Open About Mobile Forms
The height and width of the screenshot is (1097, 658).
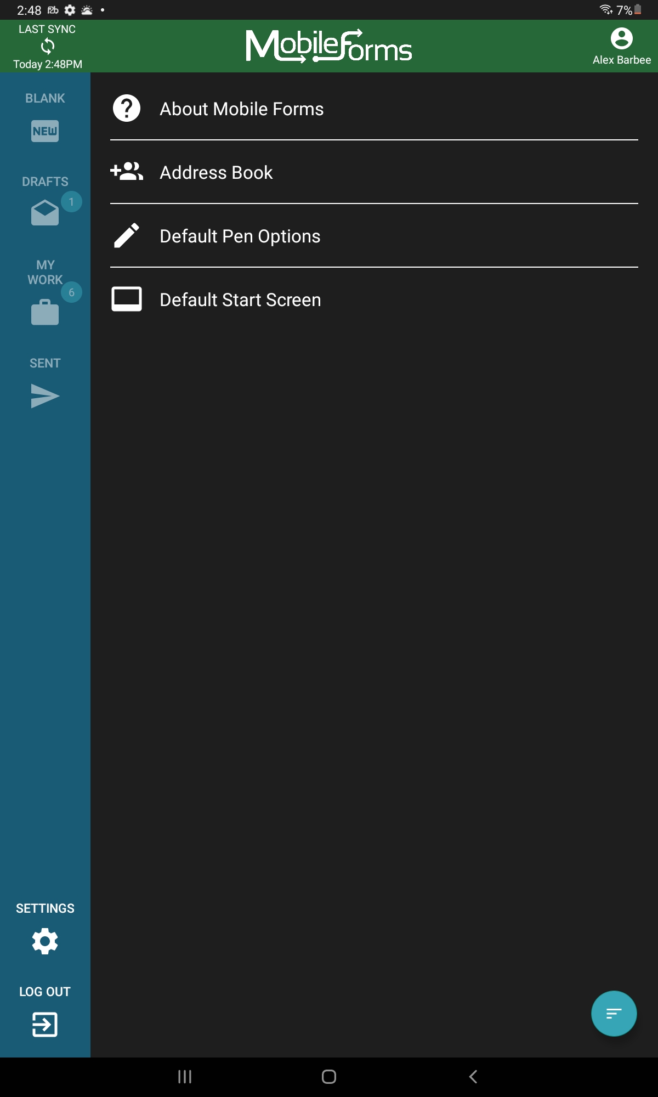374,109
